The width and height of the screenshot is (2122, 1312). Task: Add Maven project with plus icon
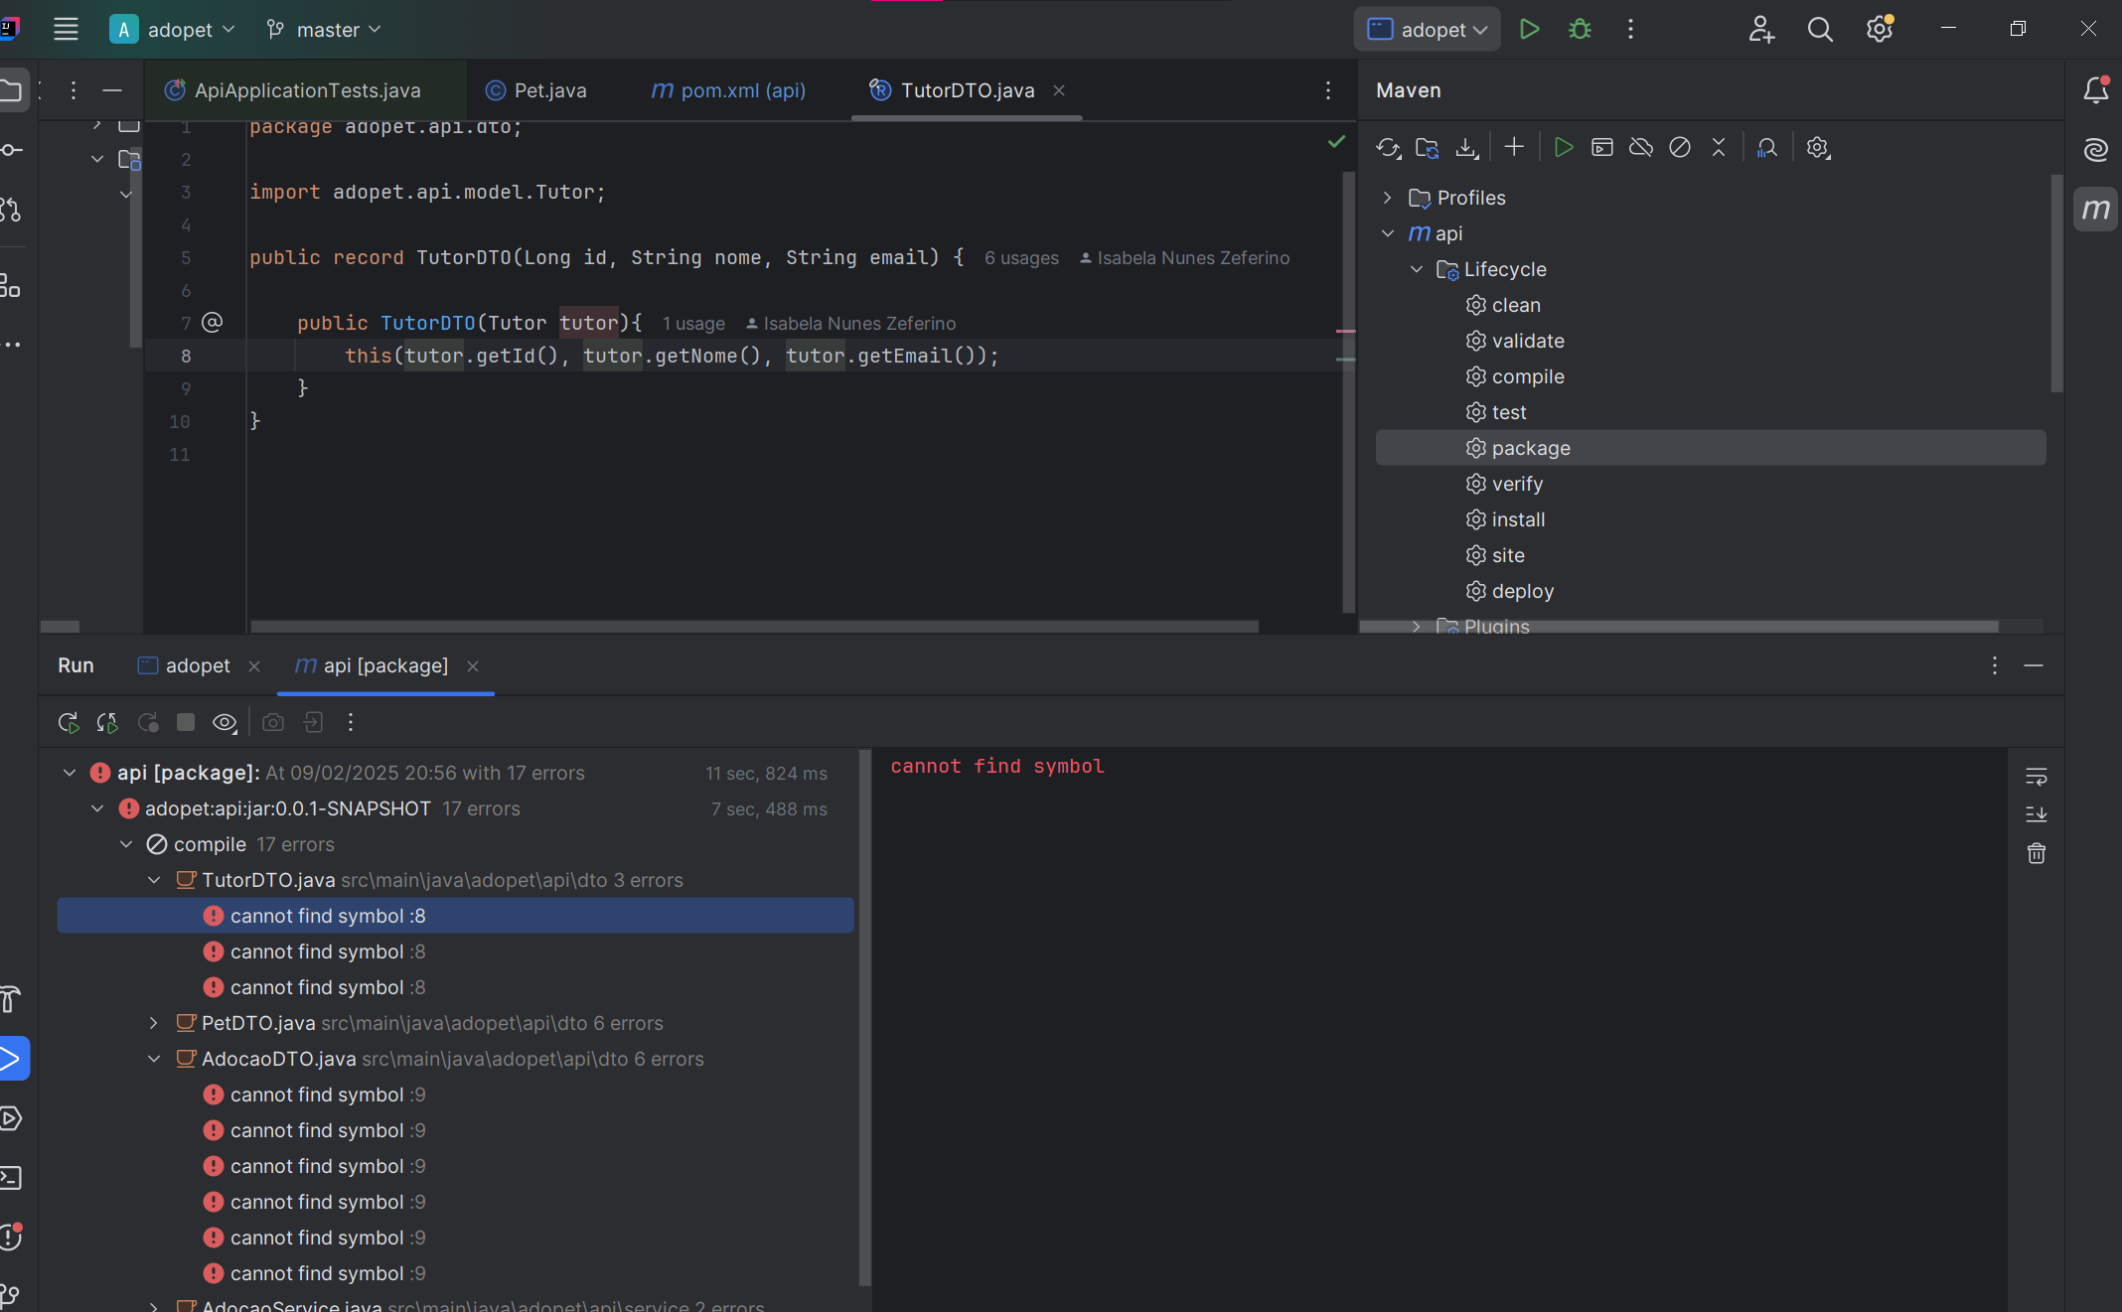1514,147
